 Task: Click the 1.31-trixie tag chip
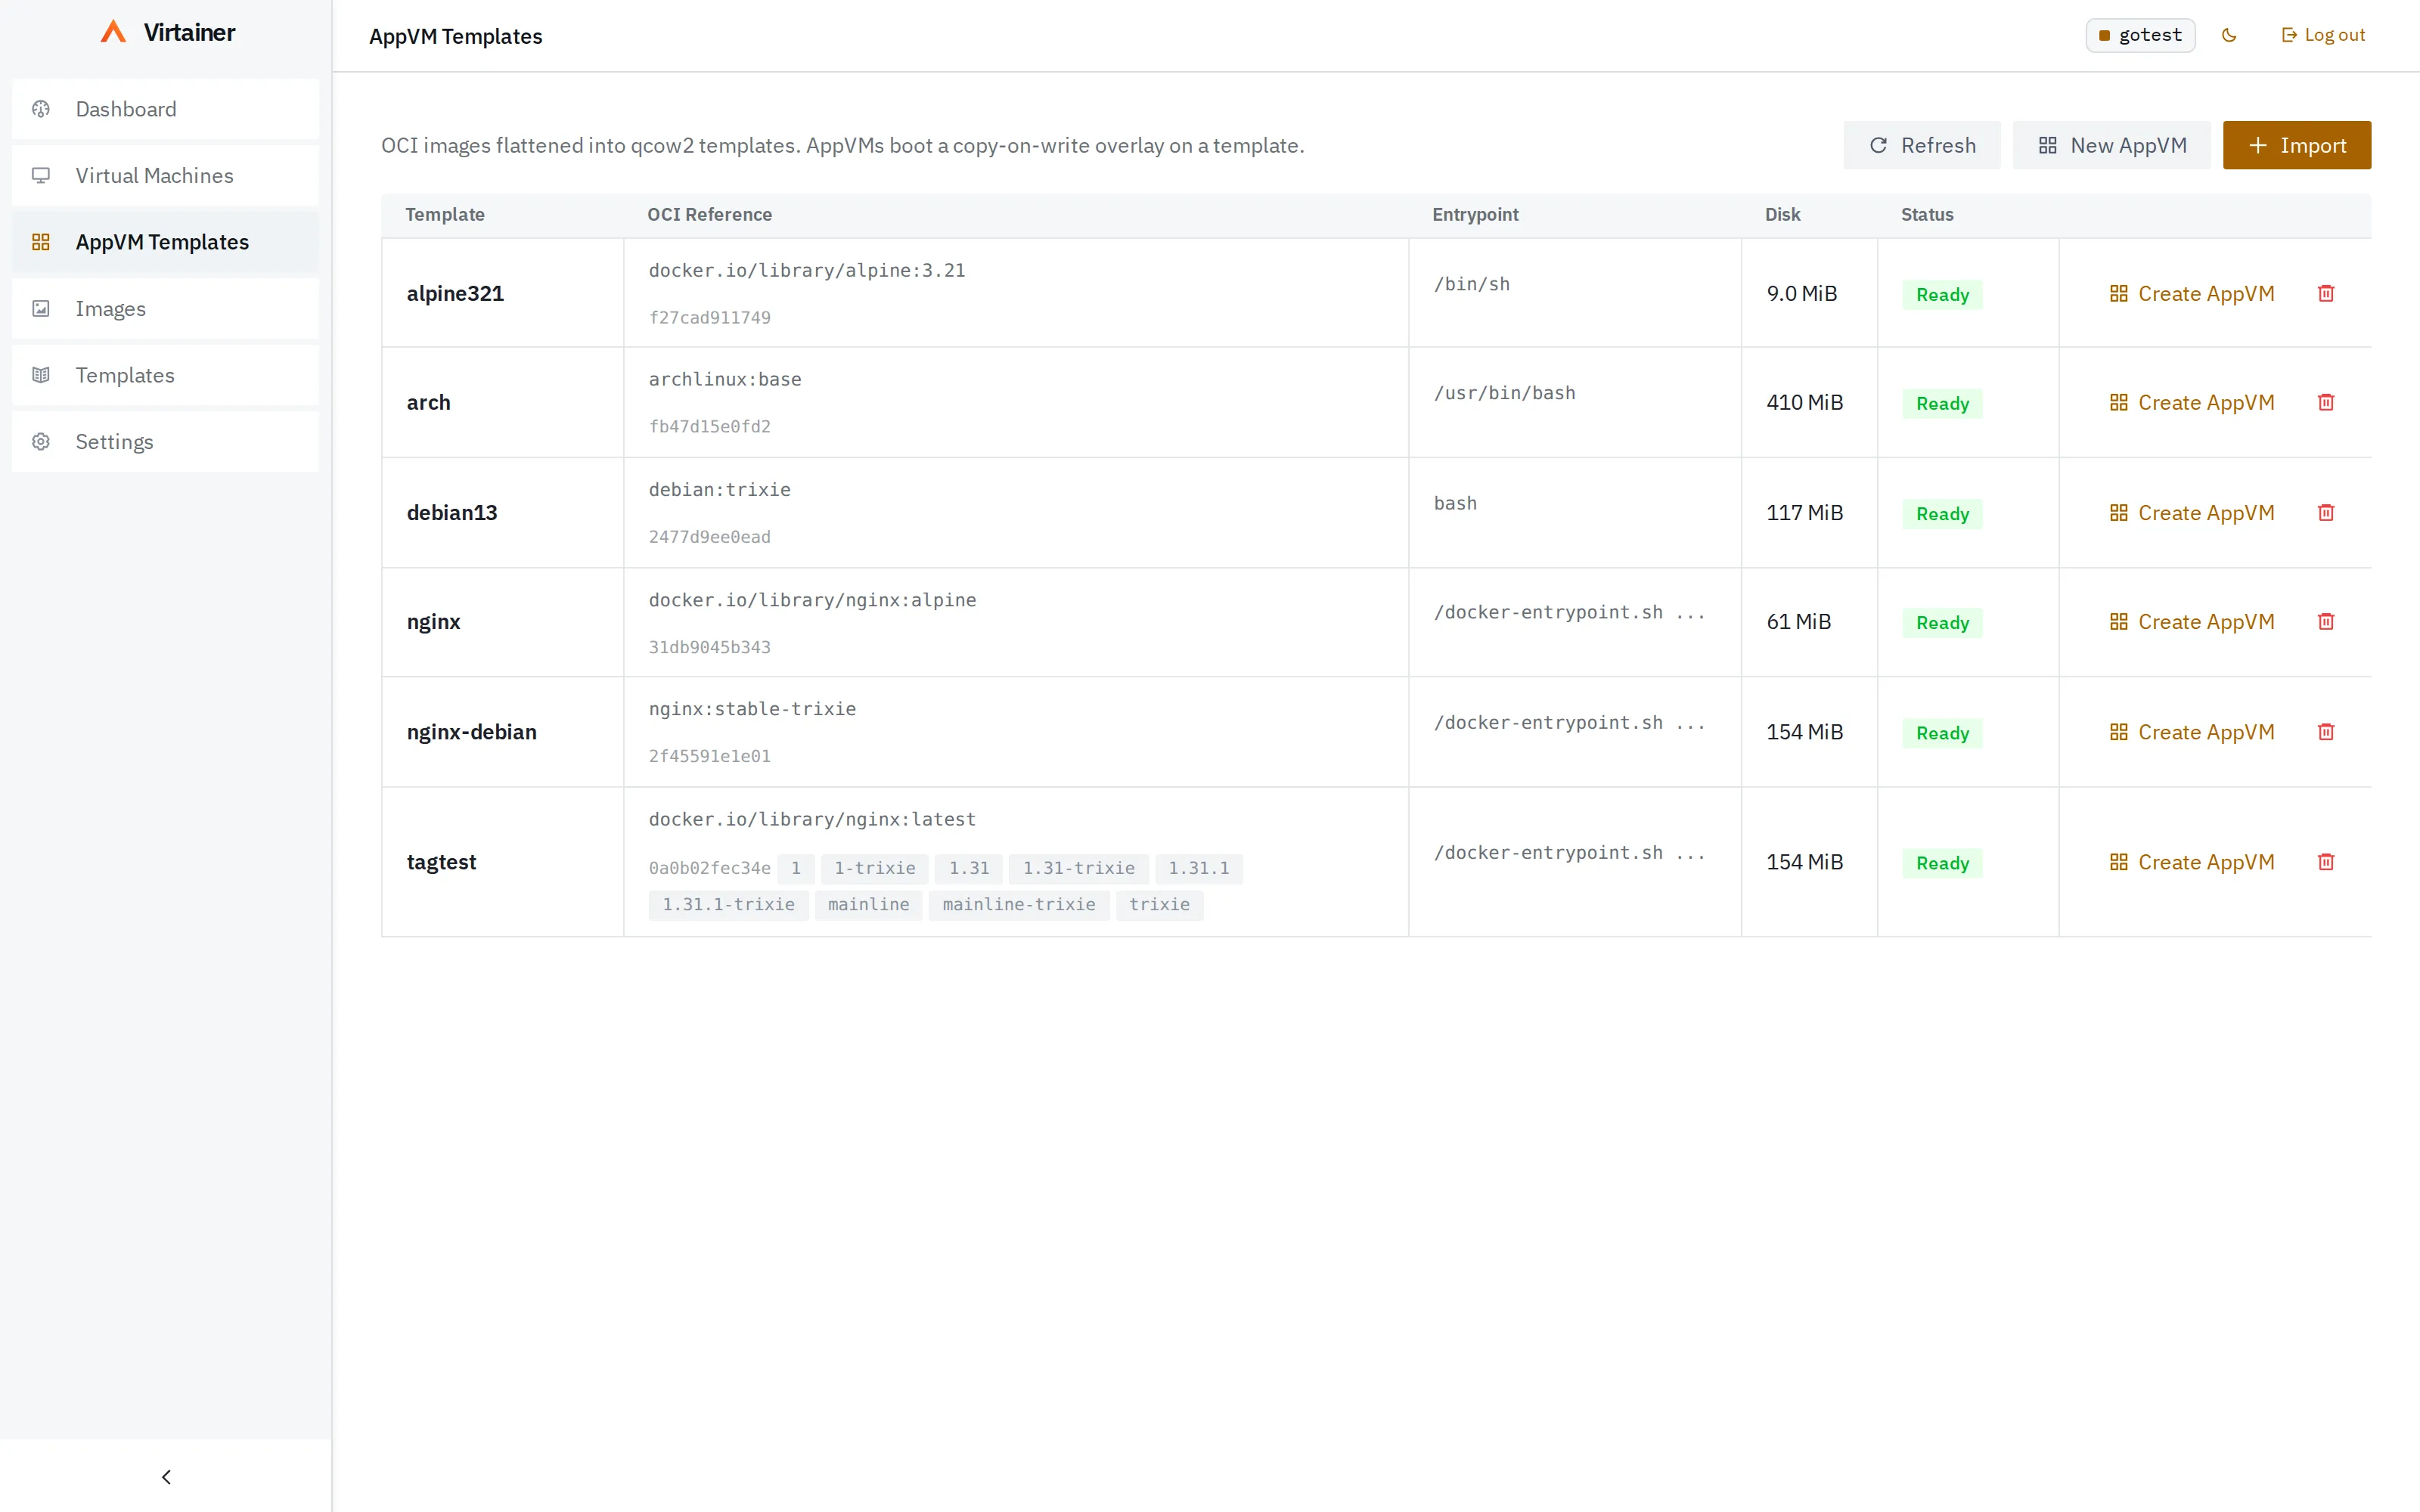pyautogui.click(x=1079, y=868)
